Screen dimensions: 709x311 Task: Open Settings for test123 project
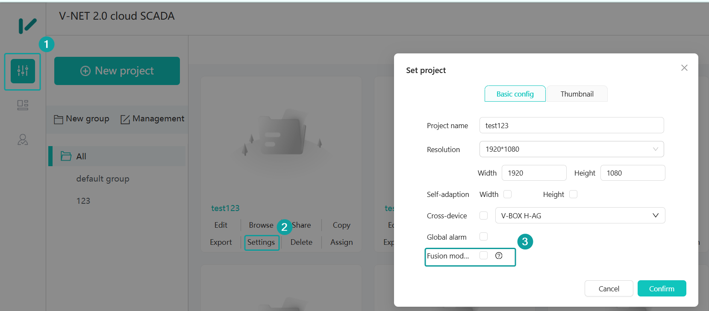point(261,242)
